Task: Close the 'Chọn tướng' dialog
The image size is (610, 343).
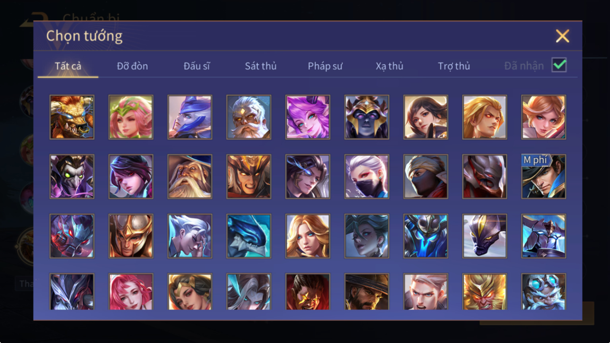Action: (562, 36)
